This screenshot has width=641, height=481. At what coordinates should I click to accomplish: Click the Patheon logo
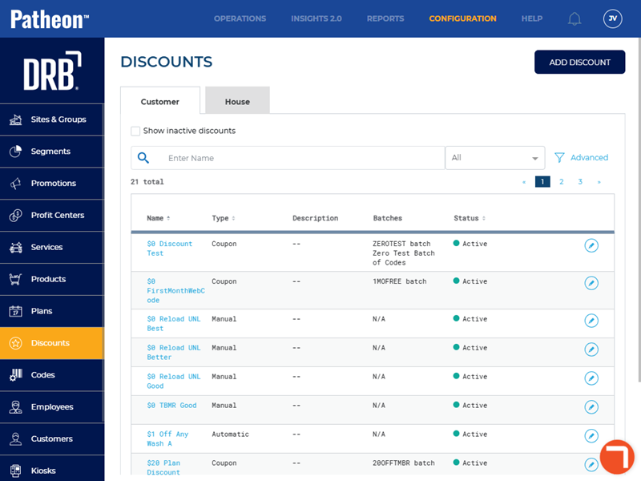coord(50,19)
